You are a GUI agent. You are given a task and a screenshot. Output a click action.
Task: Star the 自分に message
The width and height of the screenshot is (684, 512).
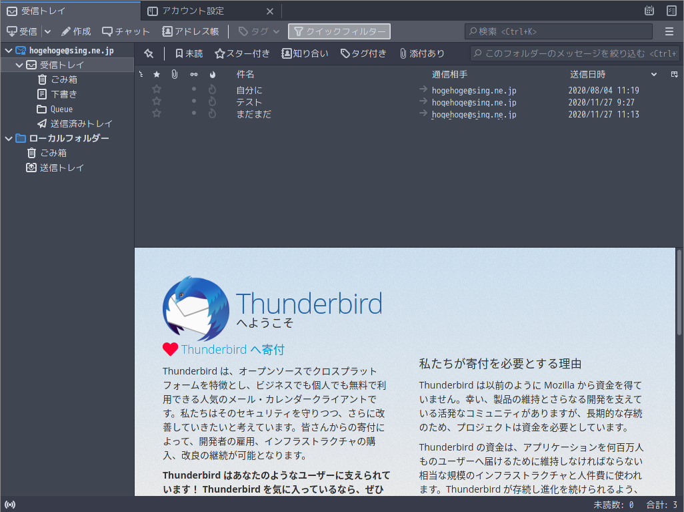157,89
